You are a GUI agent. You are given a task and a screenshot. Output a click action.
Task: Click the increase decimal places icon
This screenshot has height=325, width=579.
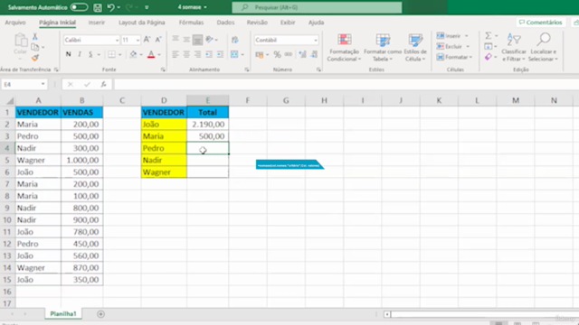click(303, 54)
